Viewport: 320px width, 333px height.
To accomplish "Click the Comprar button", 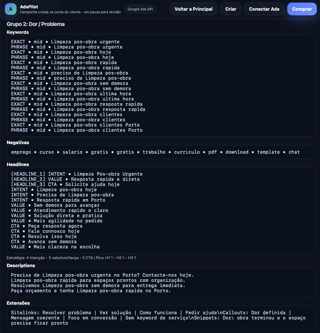I will (x=302, y=9).
